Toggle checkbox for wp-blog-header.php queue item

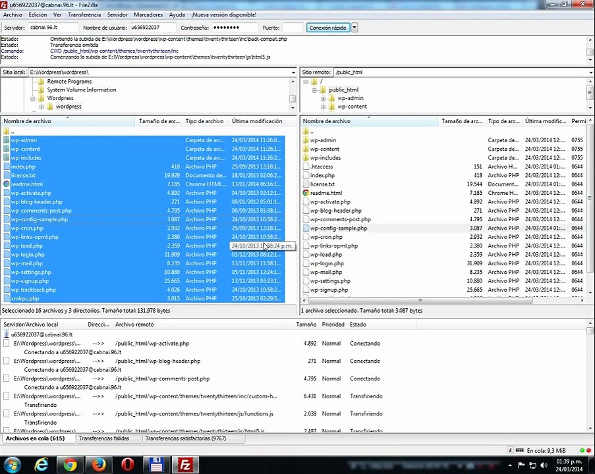tap(6, 361)
